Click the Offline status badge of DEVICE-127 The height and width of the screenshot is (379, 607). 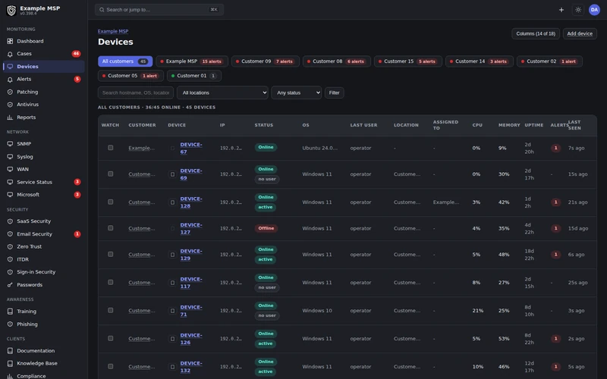tap(266, 228)
